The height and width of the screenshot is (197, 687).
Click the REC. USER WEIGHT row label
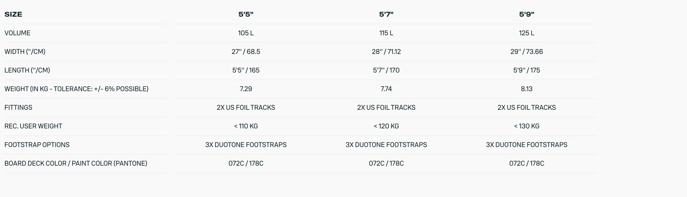[x=33, y=126]
